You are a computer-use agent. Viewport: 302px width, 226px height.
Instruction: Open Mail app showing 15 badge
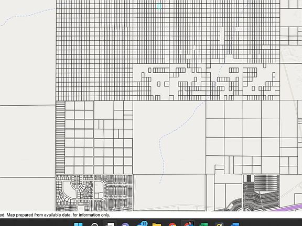point(142,224)
